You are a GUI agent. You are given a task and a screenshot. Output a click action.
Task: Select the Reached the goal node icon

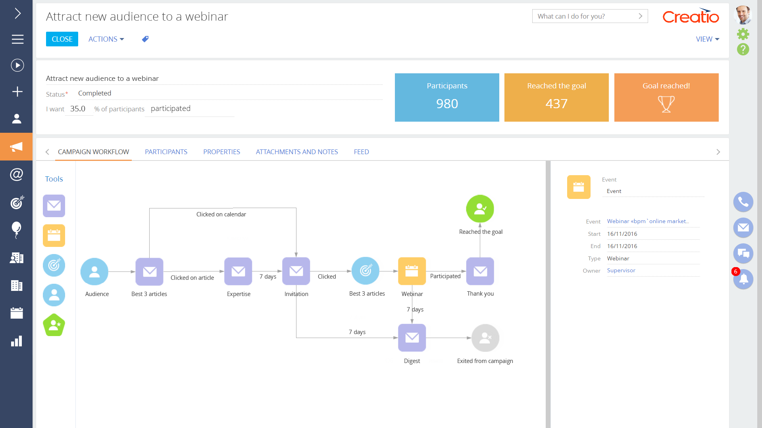479,208
